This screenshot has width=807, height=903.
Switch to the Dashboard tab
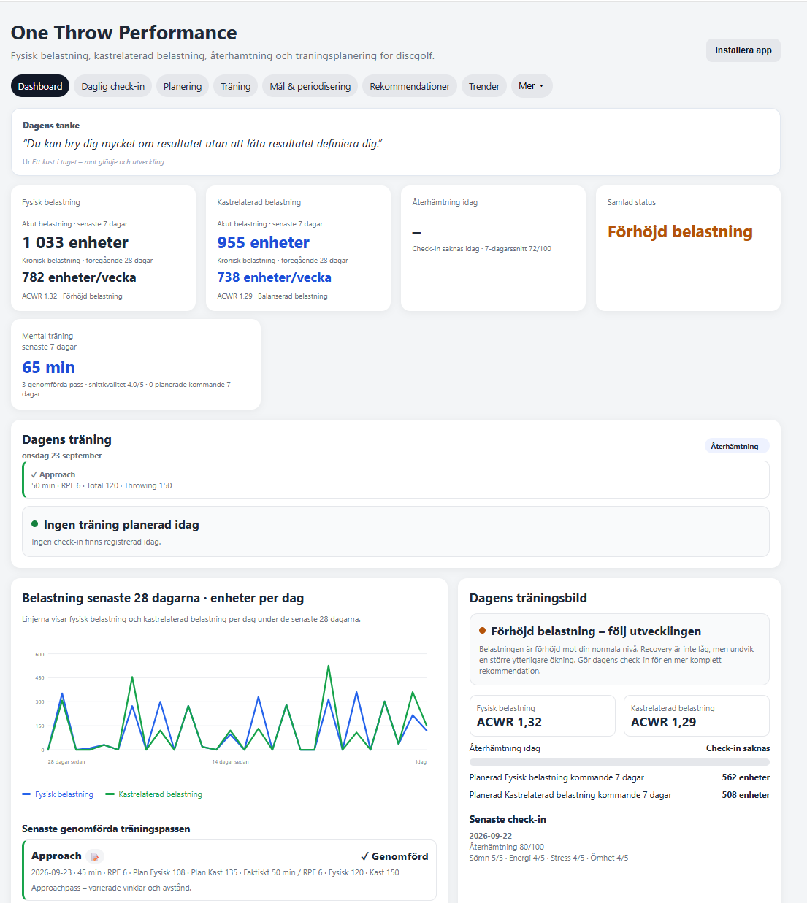coord(40,86)
